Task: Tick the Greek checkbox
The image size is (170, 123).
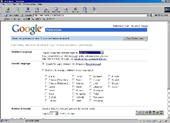Action: click(73, 87)
